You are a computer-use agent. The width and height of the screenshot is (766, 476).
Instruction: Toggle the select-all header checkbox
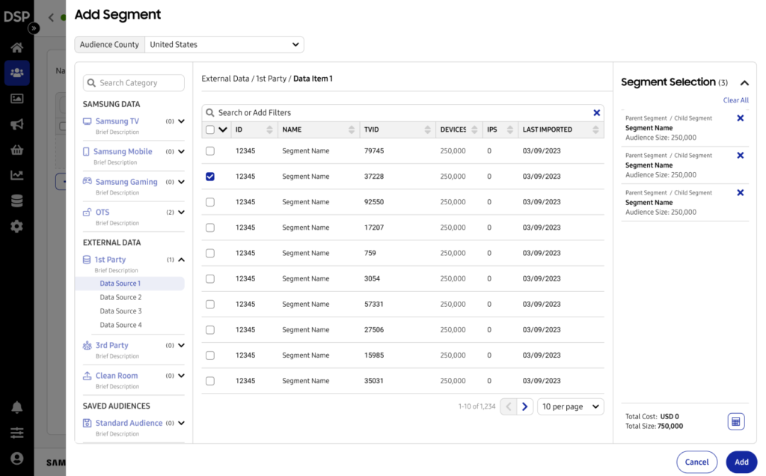pos(210,129)
